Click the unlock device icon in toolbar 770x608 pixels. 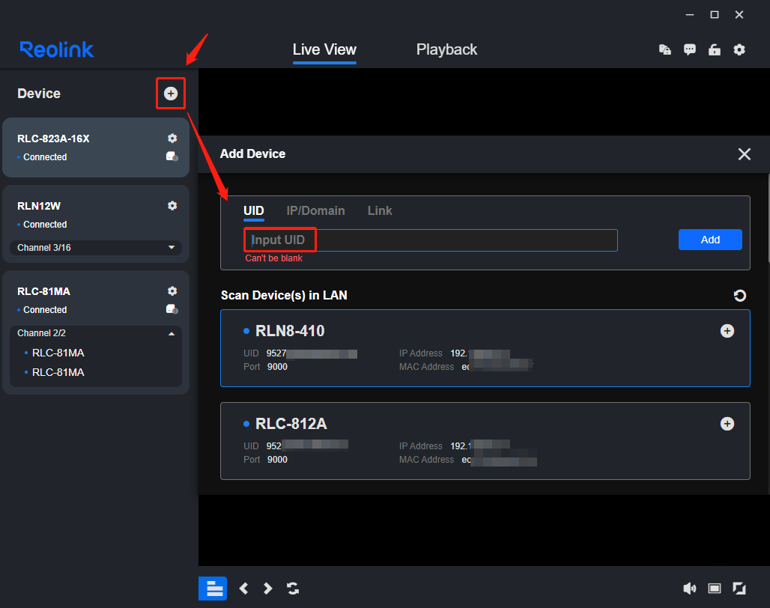714,49
